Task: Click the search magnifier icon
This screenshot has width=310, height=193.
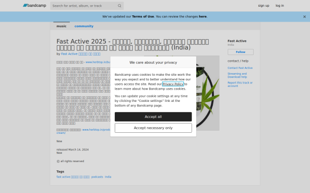Action: pyautogui.click(x=119, y=6)
